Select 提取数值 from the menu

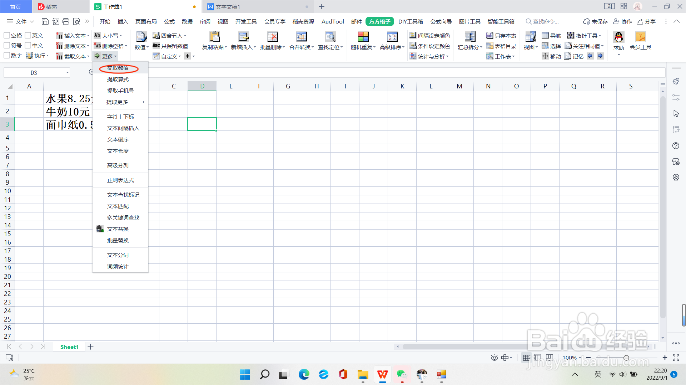(x=118, y=68)
